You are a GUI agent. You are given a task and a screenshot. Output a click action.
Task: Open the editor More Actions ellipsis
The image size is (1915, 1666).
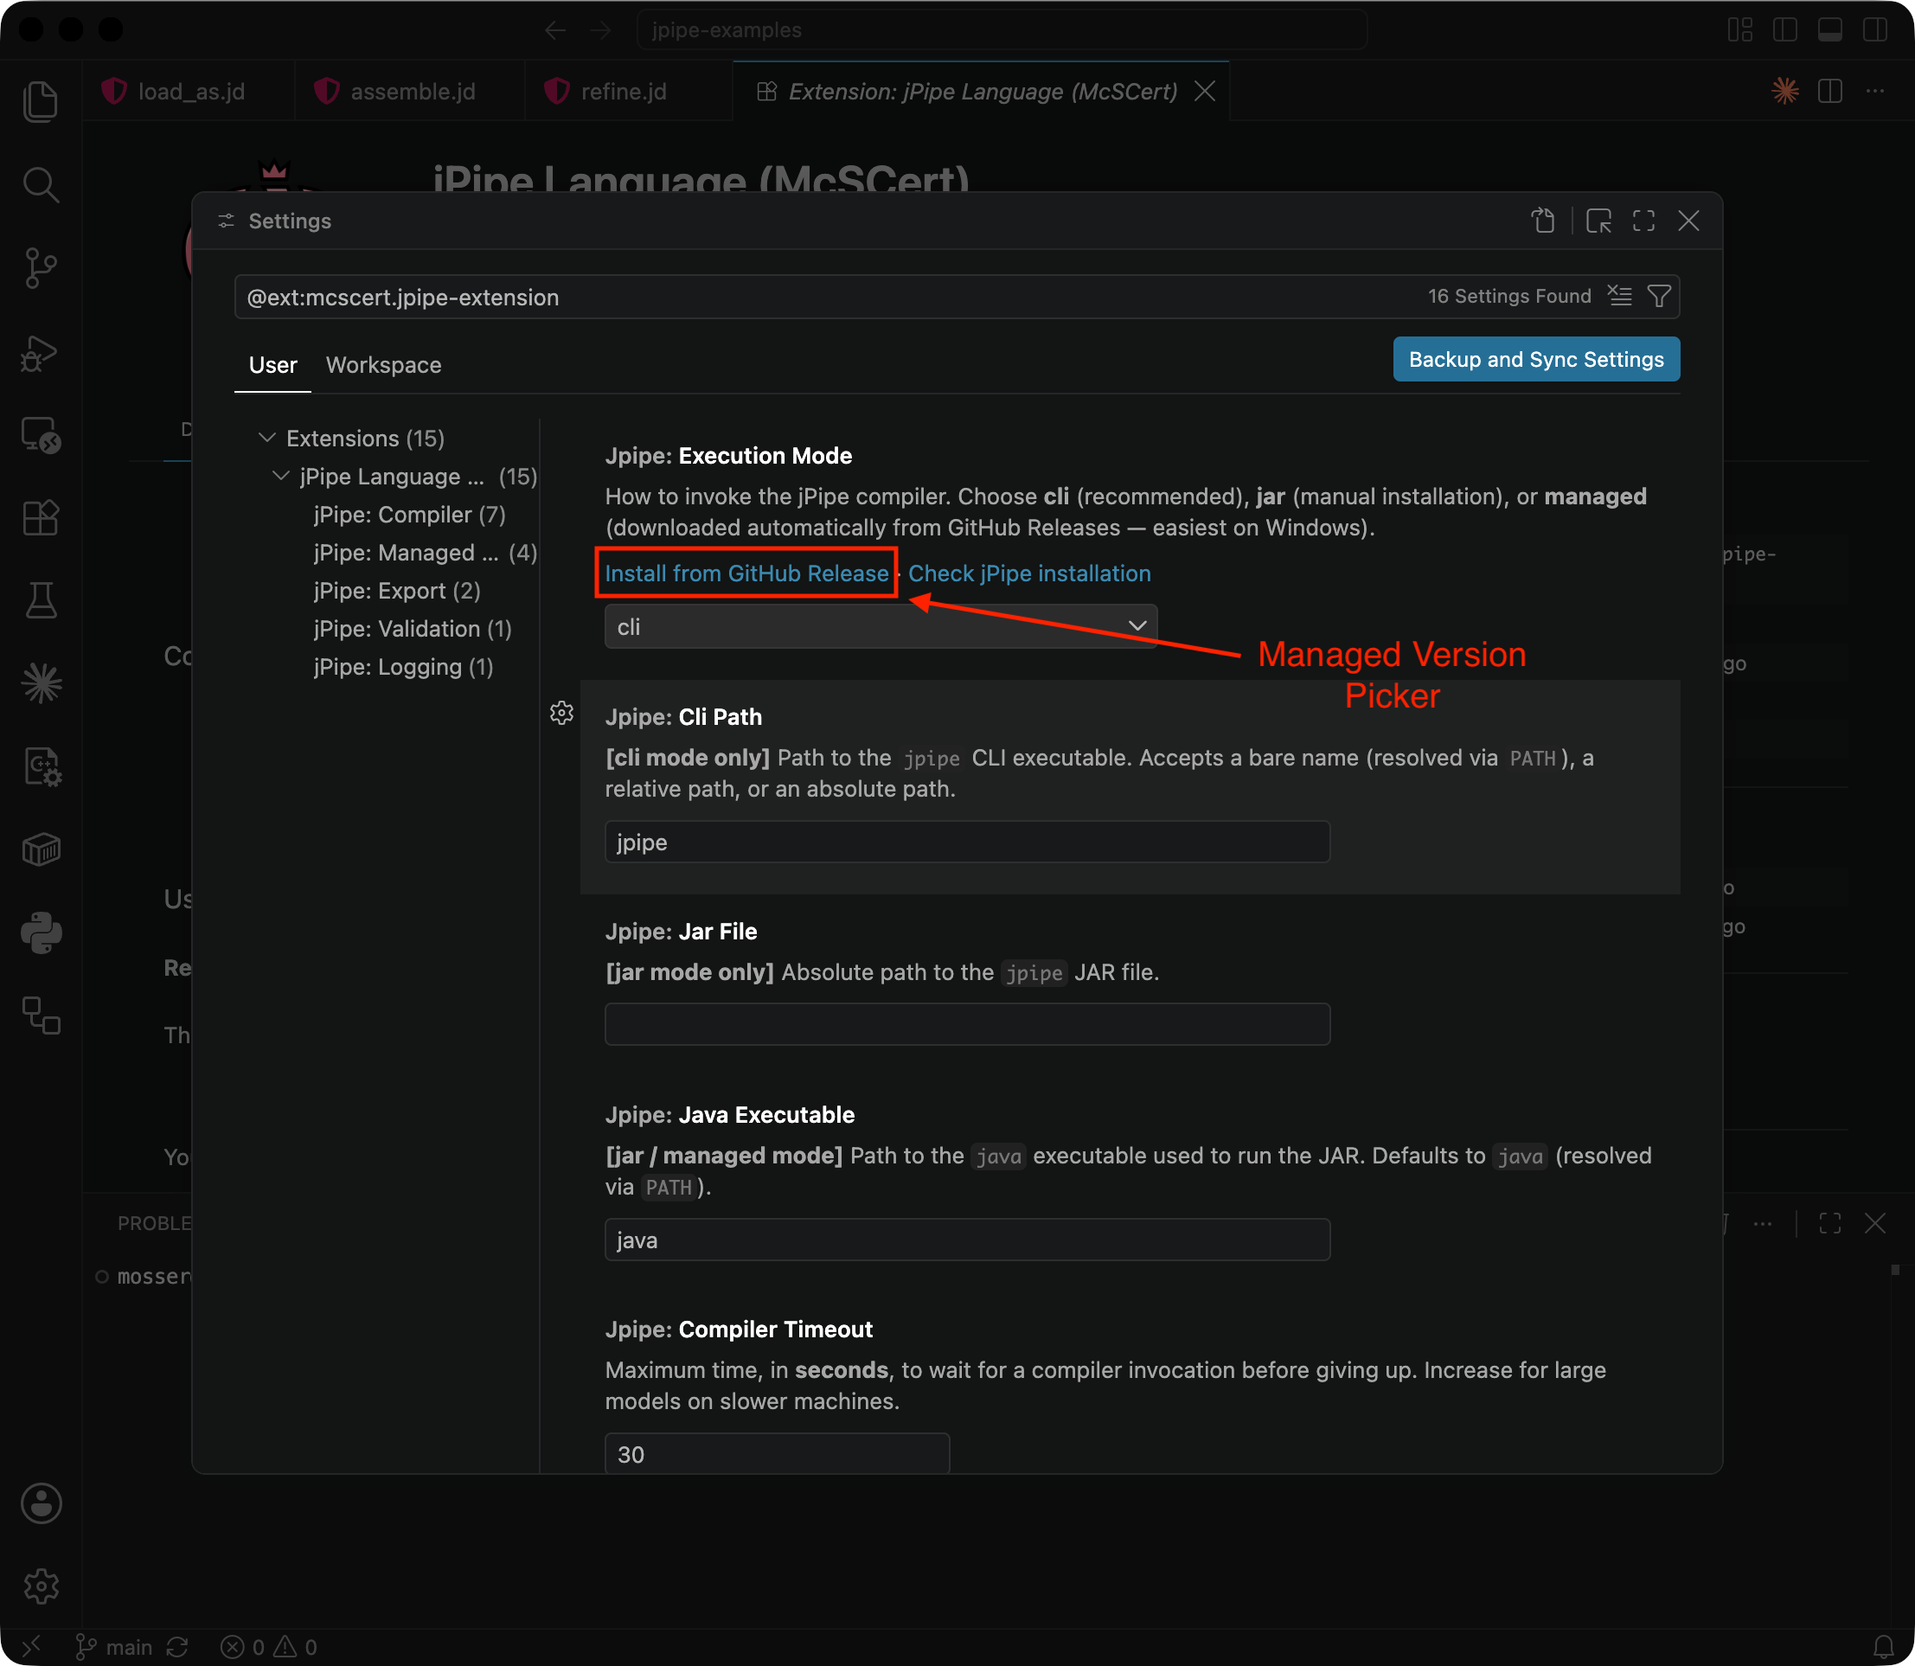pyautogui.click(x=1875, y=91)
